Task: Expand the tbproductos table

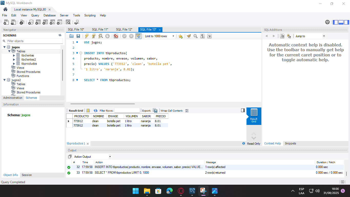Action: click(14, 64)
